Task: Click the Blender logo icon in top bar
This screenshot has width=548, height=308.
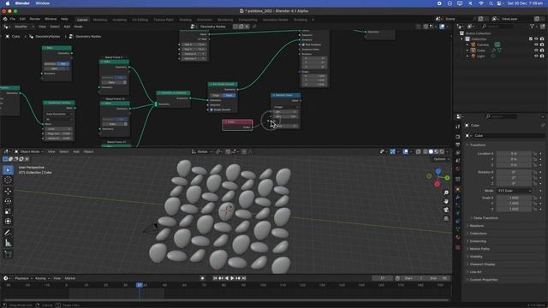Action: pos(5,19)
